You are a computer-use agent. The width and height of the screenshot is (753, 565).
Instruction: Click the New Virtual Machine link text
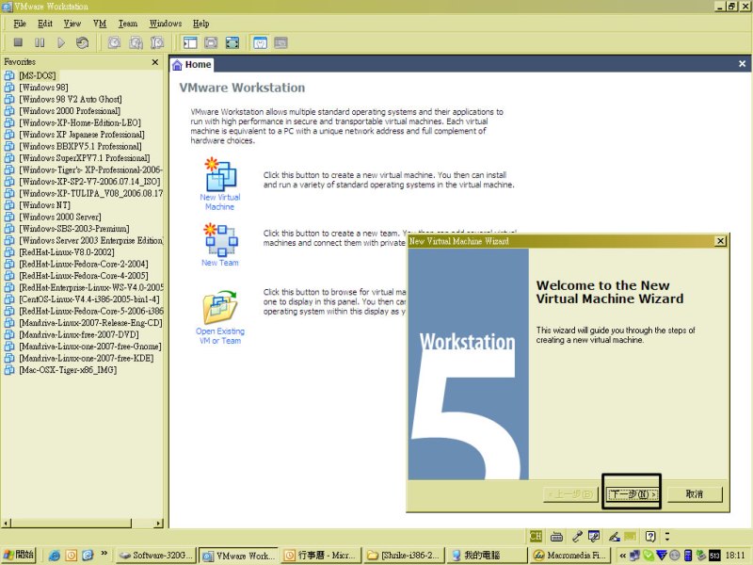pos(220,202)
